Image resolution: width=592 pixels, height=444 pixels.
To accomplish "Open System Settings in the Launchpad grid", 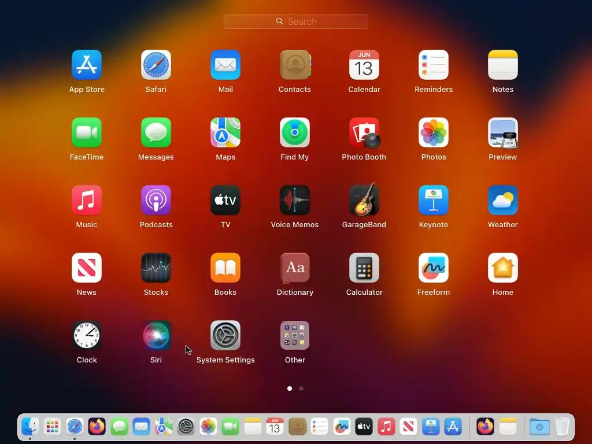I will 225,335.
